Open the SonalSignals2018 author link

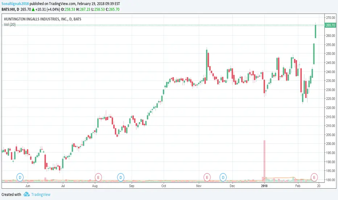pyautogui.click(x=15, y=4)
